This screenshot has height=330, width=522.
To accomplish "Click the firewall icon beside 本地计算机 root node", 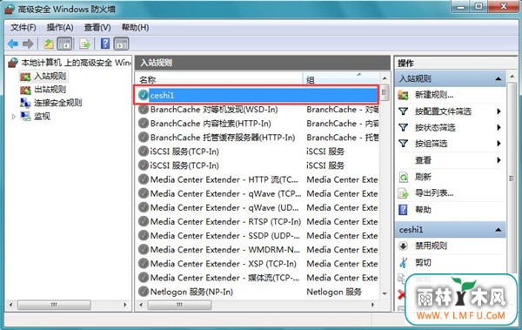I will pos(13,63).
